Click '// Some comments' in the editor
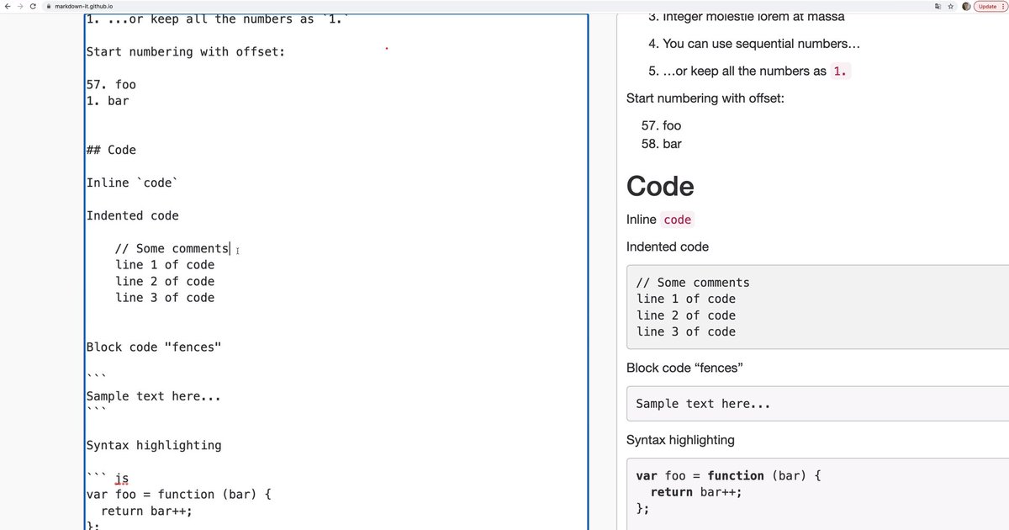The image size is (1009, 530). (x=172, y=248)
